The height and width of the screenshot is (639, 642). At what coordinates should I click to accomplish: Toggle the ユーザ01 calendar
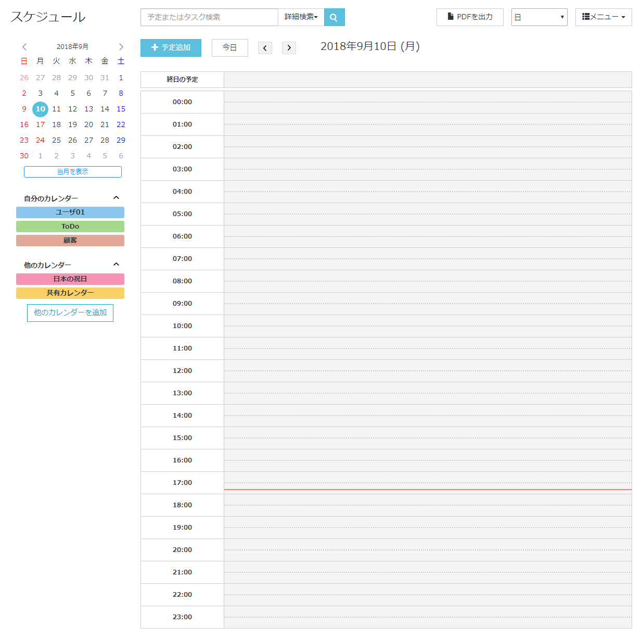click(x=70, y=212)
